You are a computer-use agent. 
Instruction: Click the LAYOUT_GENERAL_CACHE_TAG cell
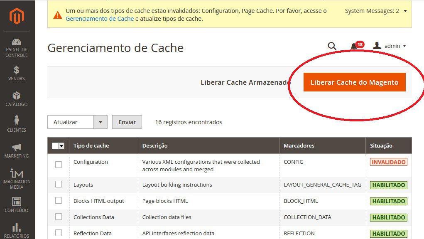322,185
